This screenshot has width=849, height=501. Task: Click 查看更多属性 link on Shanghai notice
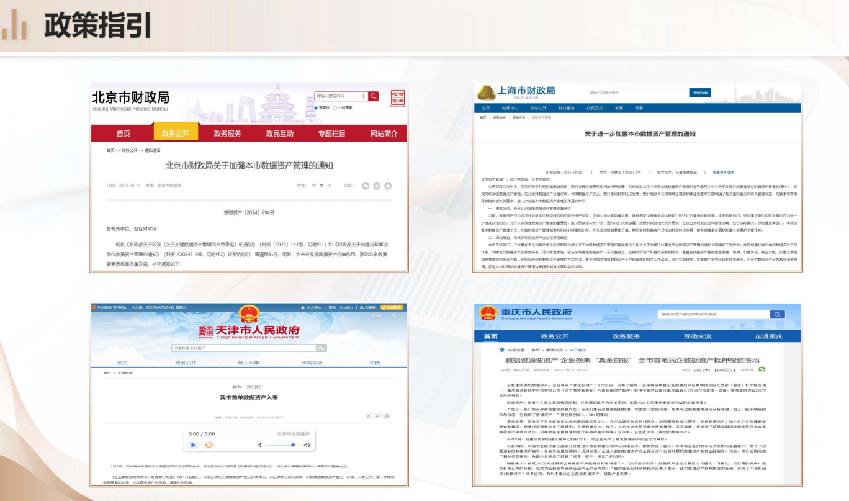pos(723,172)
